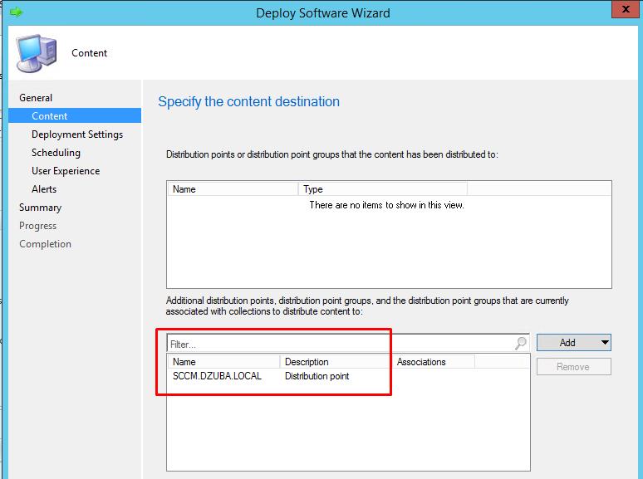Click the disabled Remove button
Viewport: 643px width, 479px height.
573,367
